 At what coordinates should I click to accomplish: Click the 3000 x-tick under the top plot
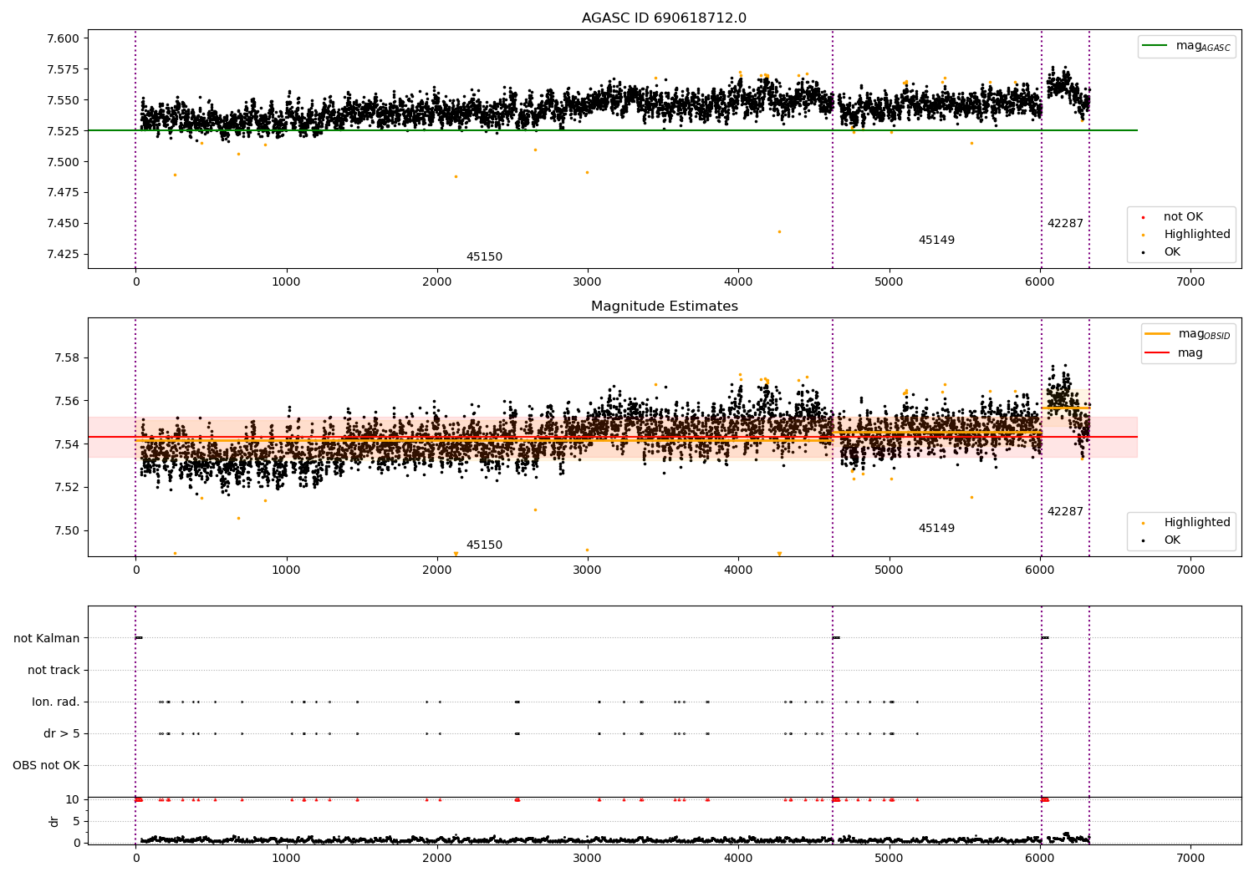(x=588, y=282)
